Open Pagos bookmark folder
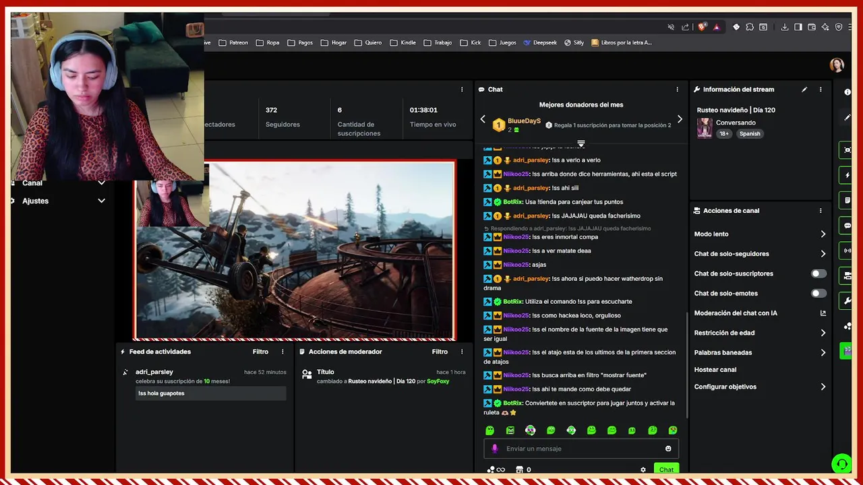The width and height of the screenshot is (863, 485). [x=300, y=42]
